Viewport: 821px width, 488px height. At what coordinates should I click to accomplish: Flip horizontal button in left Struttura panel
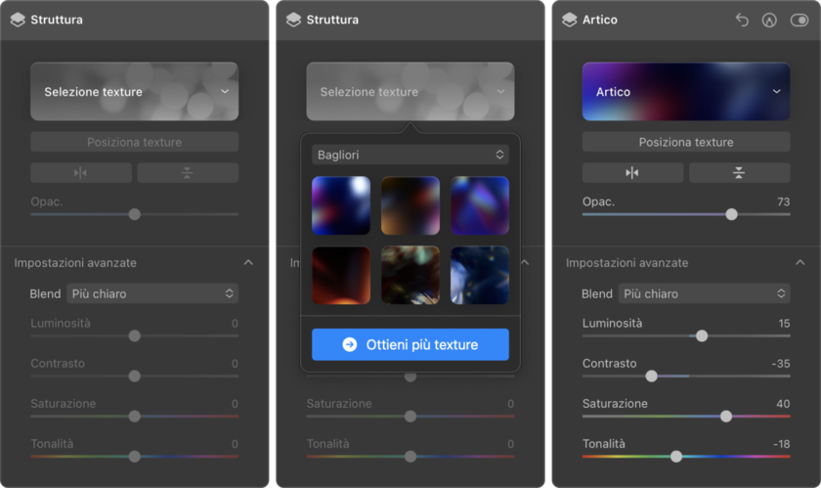(x=80, y=172)
